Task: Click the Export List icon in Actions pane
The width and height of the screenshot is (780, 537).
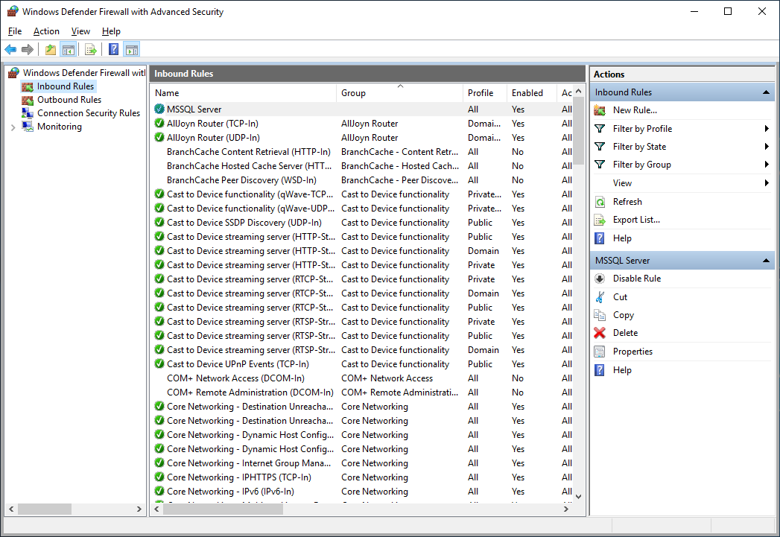Action: [600, 220]
